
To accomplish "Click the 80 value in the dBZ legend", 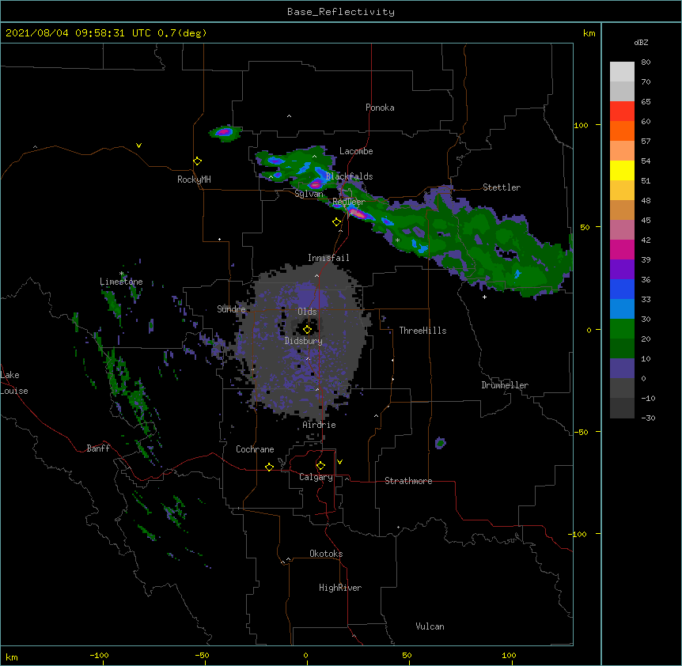I will (x=646, y=62).
